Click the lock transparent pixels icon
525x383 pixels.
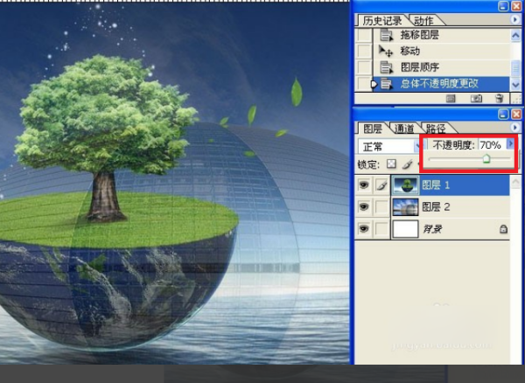pos(391,164)
